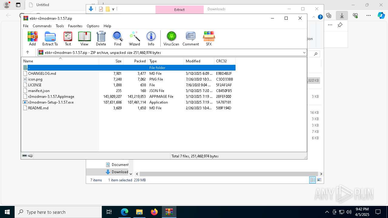Open the Find magnifier tool

118,38
